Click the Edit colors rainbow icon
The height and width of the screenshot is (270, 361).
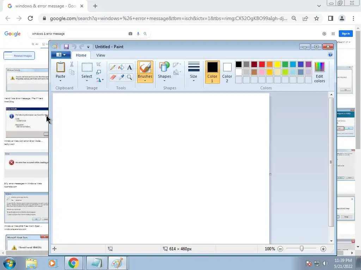pos(319,67)
